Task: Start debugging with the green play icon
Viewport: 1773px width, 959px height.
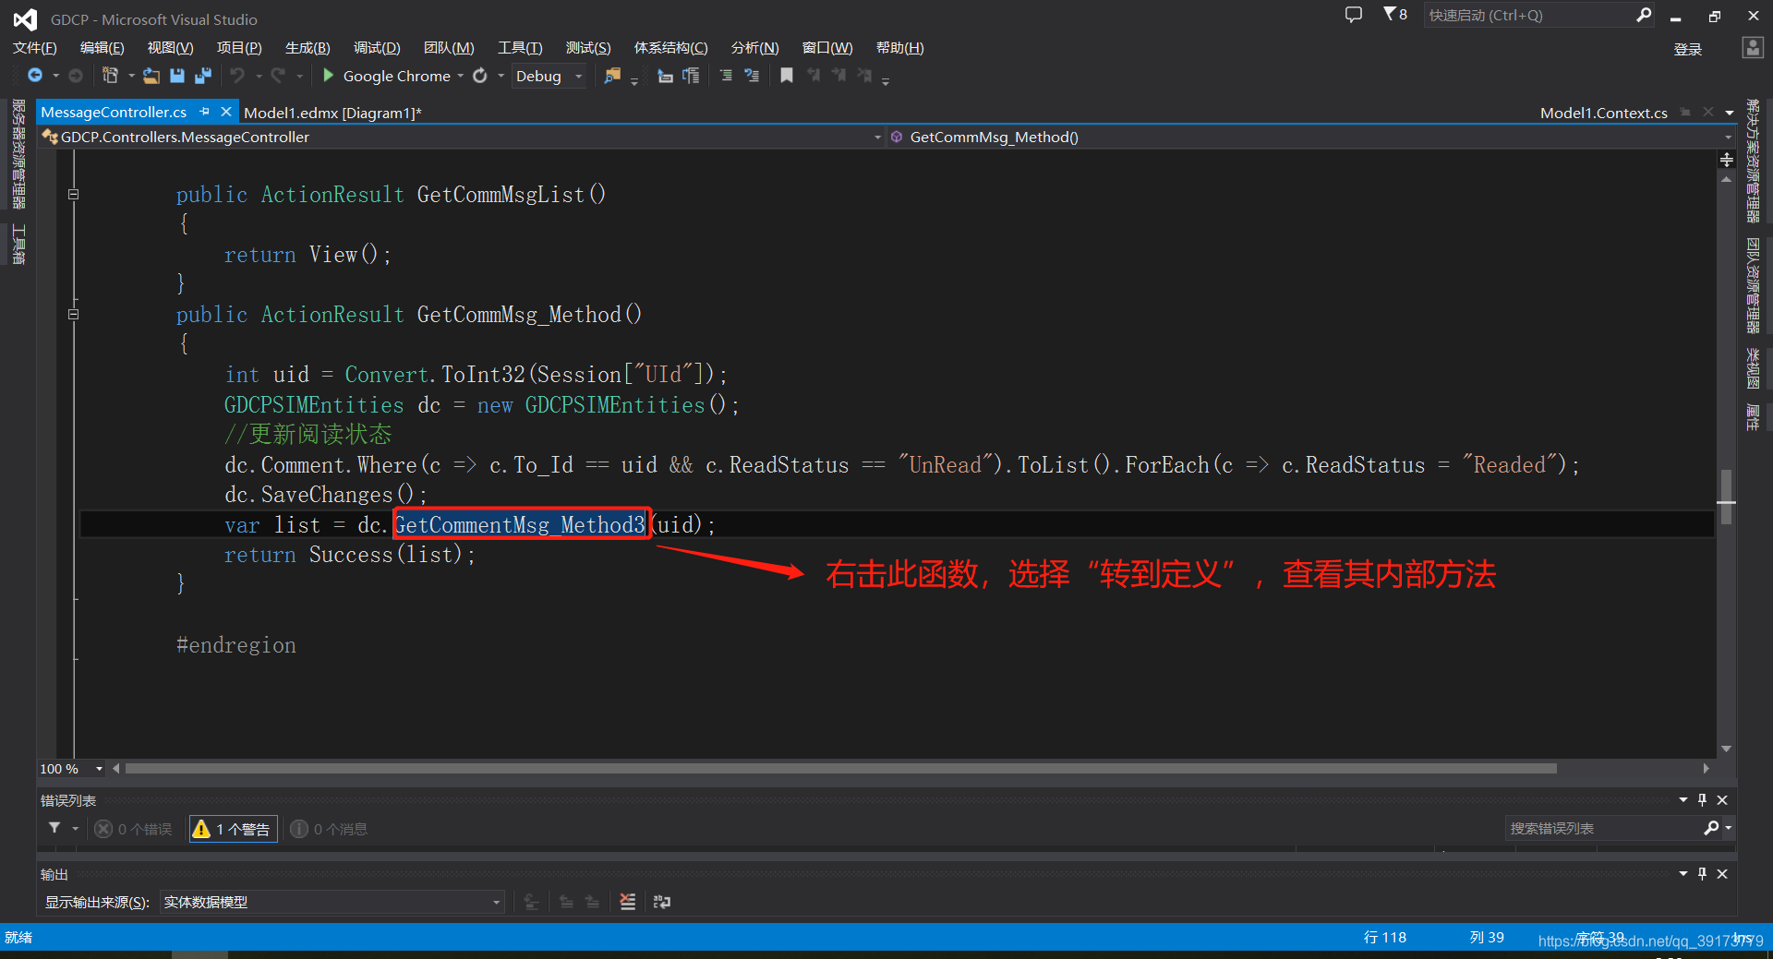Action: [328, 76]
